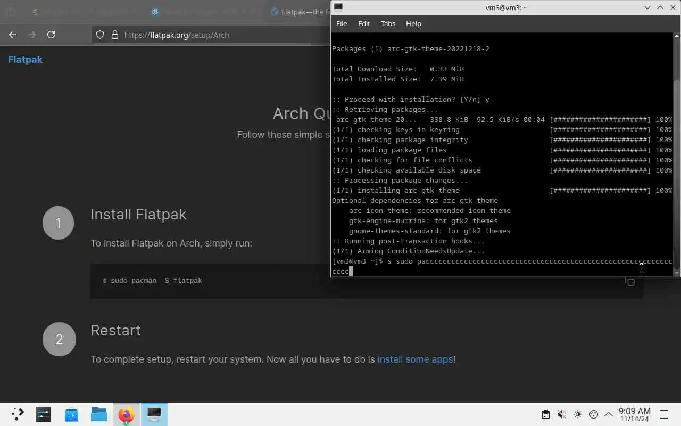Open terminal Edit menu

point(364,23)
